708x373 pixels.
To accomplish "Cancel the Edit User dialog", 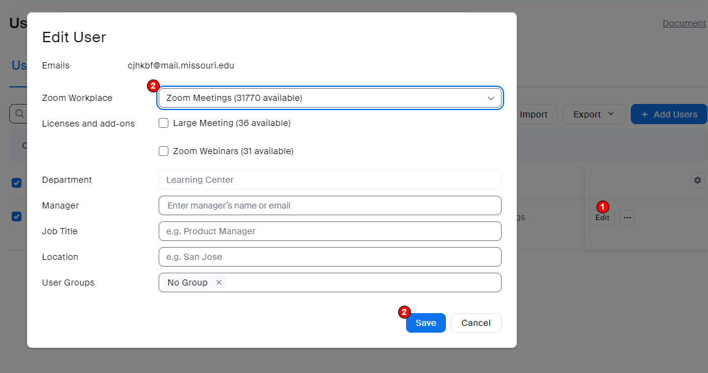I will click(476, 323).
